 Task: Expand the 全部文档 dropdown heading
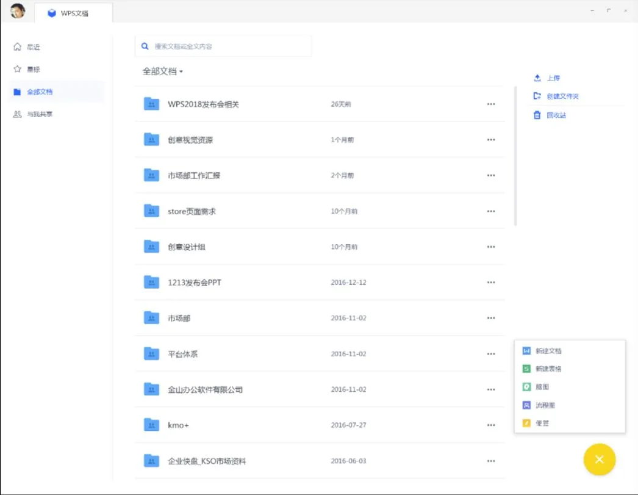(x=162, y=71)
